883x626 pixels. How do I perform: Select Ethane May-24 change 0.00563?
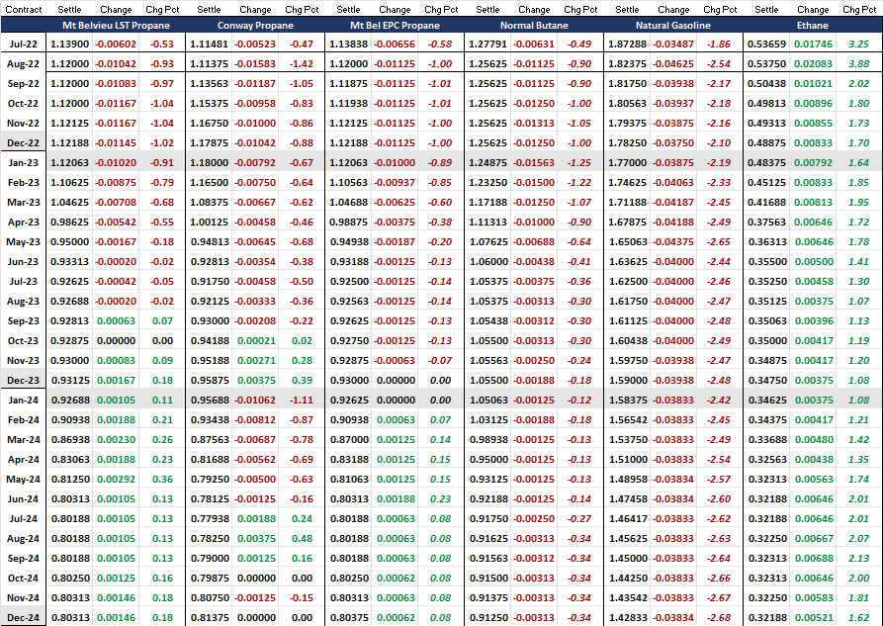click(x=813, y=480)
